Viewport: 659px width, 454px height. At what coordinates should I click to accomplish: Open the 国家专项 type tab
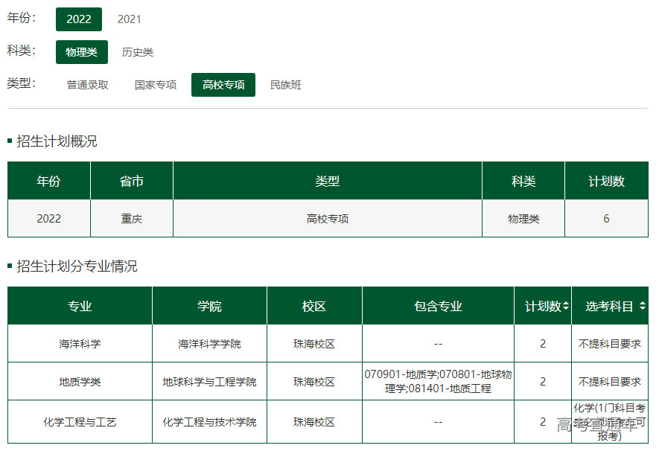pos(156,85)
